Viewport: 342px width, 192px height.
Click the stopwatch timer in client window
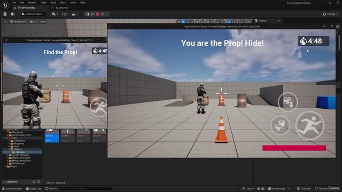(99, 51)
